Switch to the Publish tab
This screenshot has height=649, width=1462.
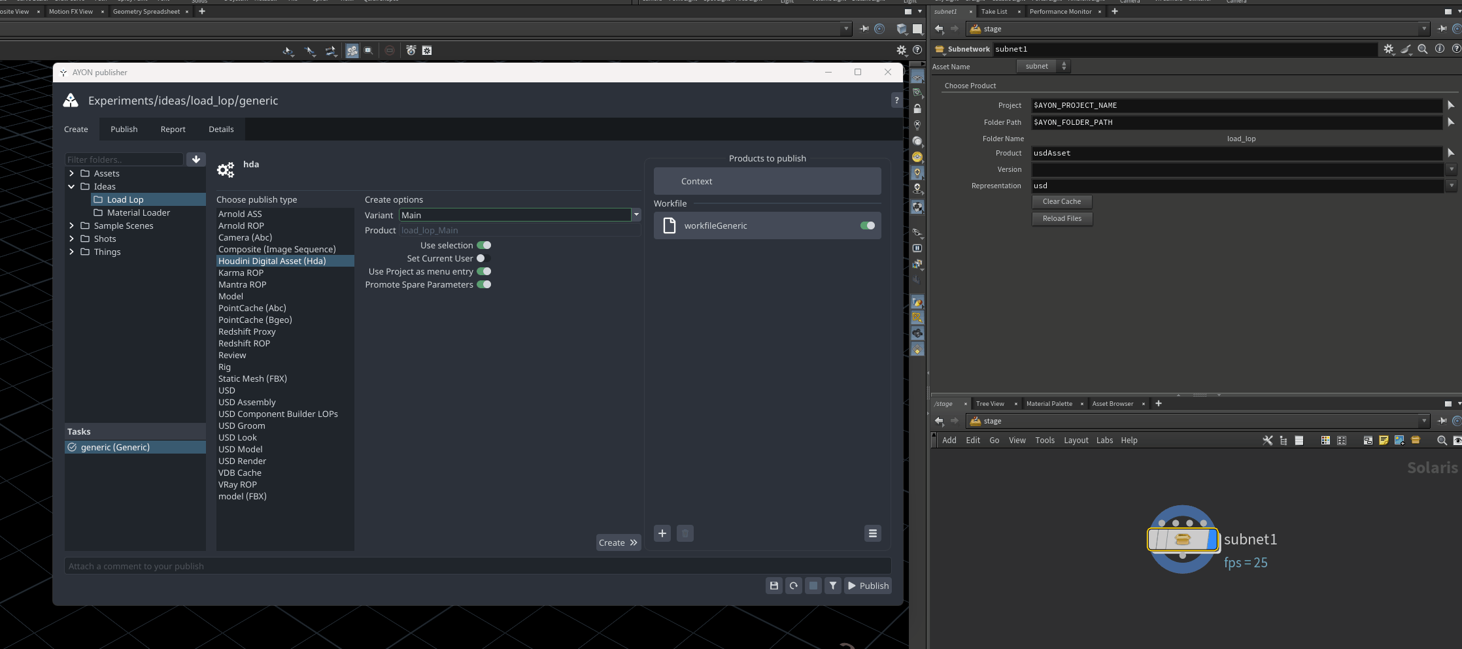click(x=124, y=129)
